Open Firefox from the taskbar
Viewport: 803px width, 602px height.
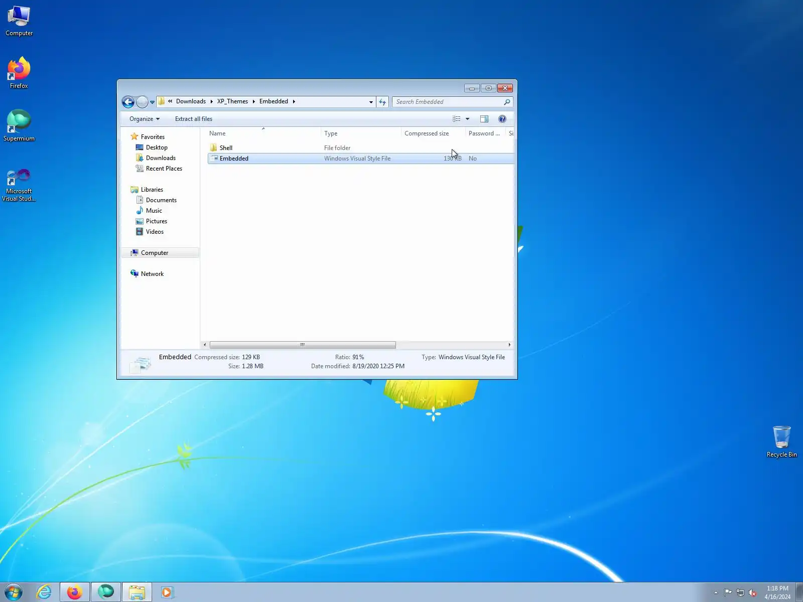pos(75,592)
